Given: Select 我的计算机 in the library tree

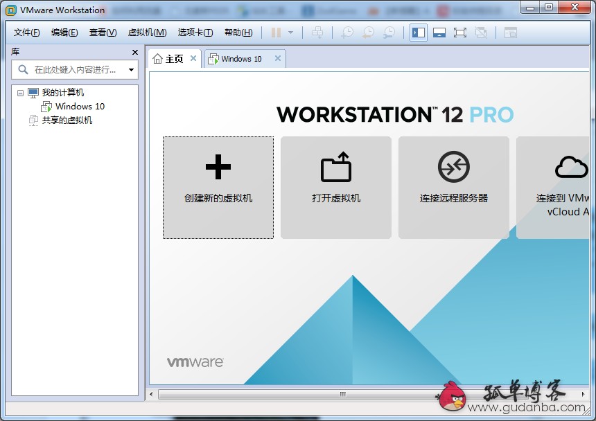Looking at the screenshot, I should [x=62, y=93].
